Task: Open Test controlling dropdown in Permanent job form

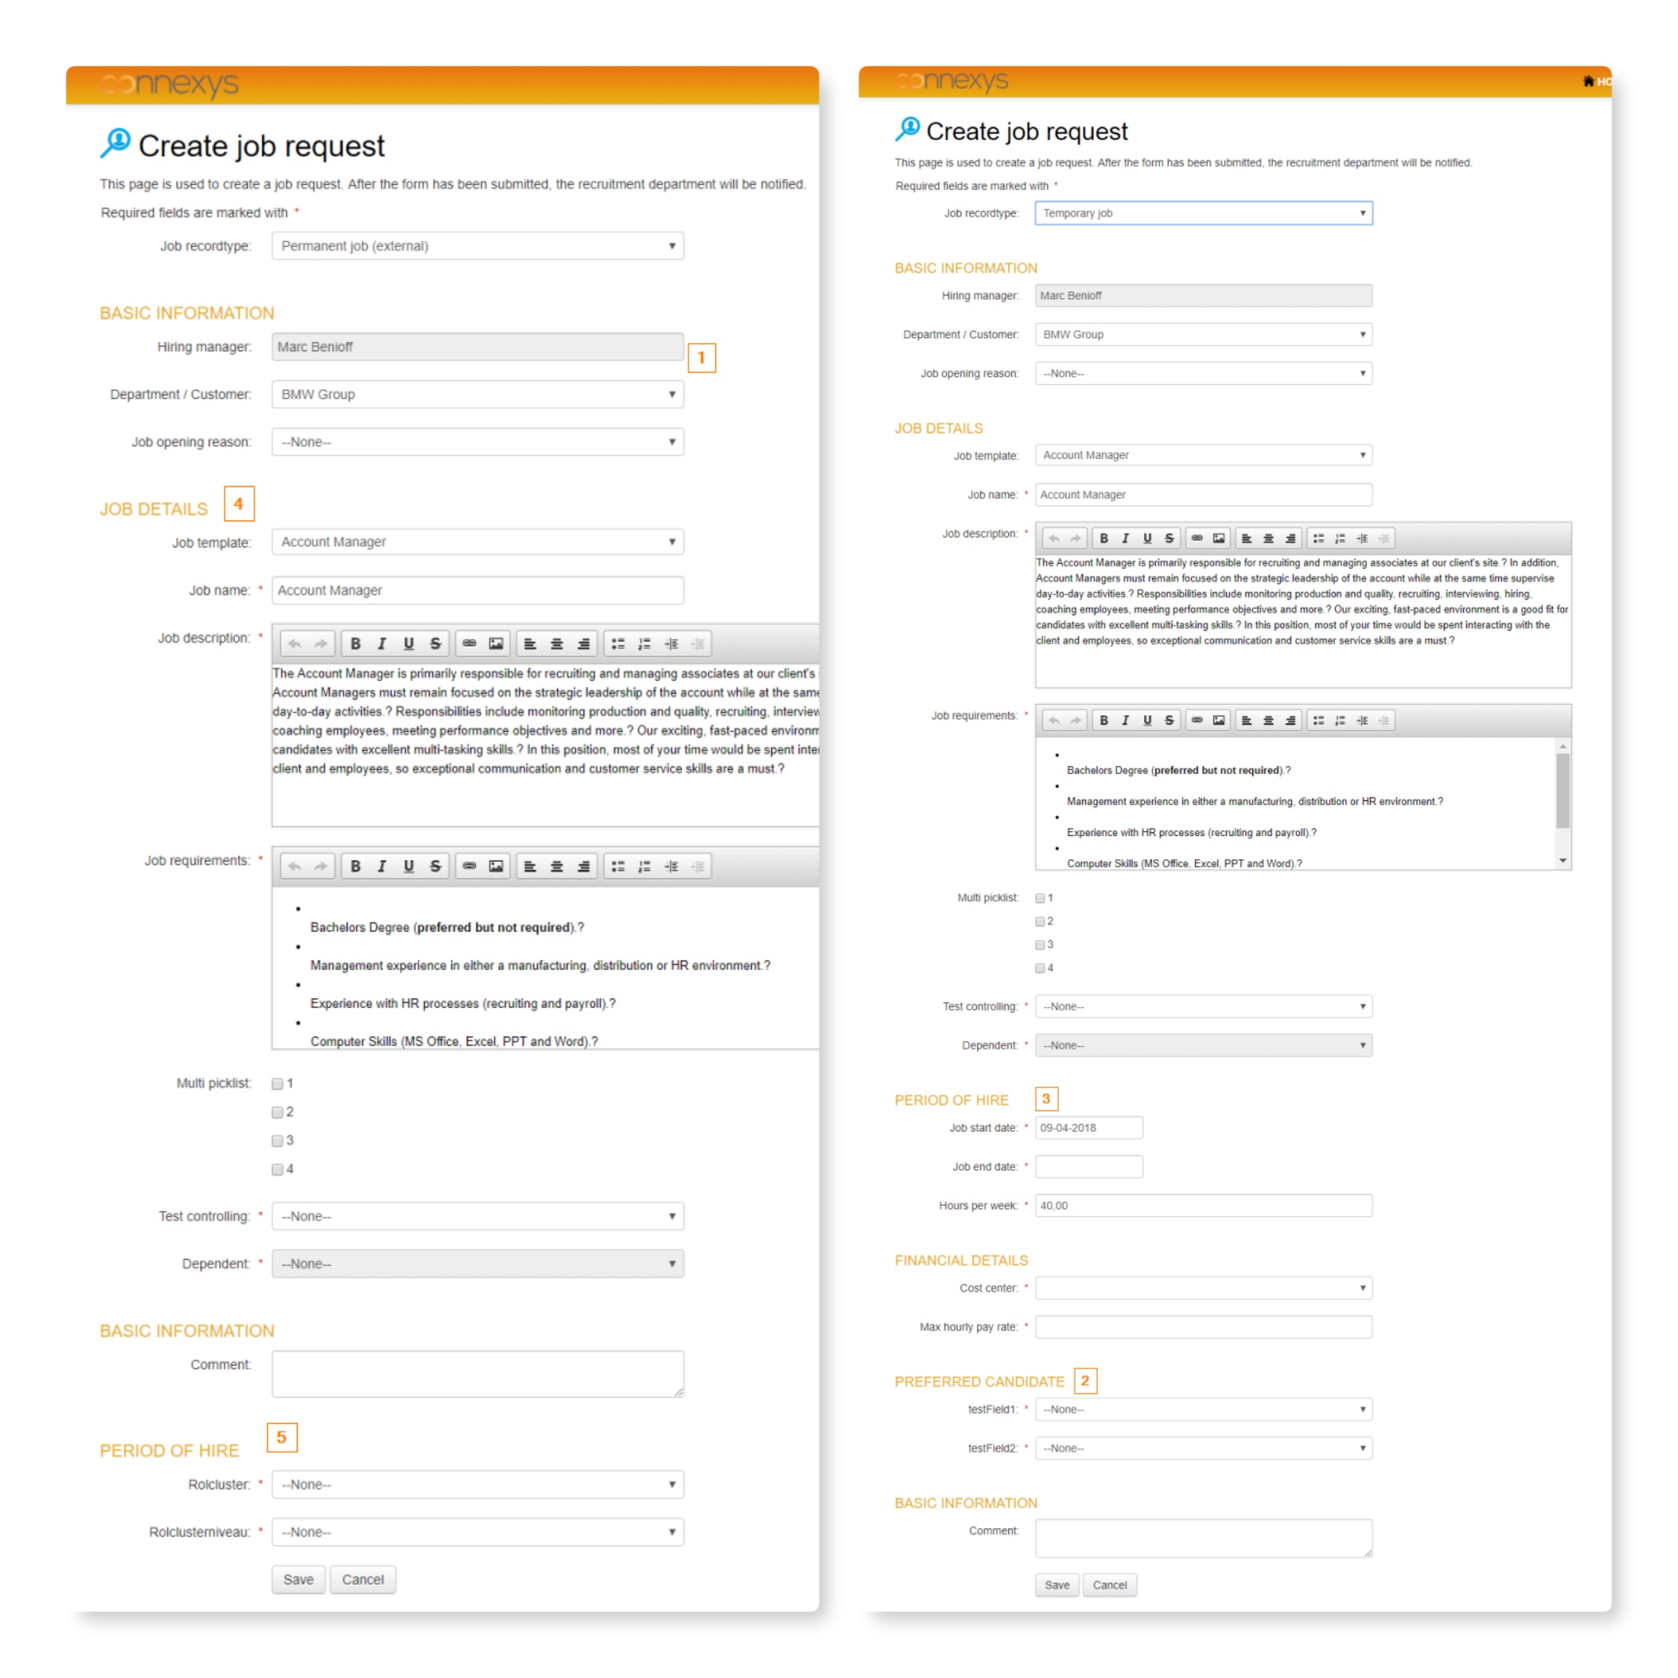Action: point(478,1216)
